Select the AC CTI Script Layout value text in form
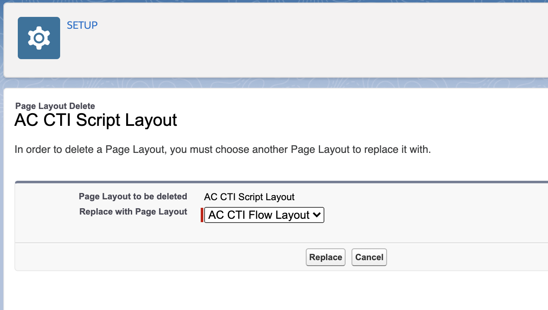This screenshot has height=310, width=548. pos(249,197)
